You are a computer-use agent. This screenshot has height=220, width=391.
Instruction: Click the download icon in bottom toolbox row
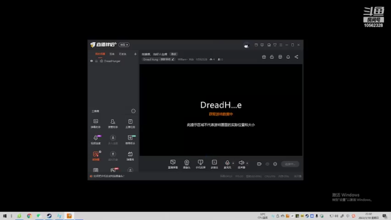point(130,170)
